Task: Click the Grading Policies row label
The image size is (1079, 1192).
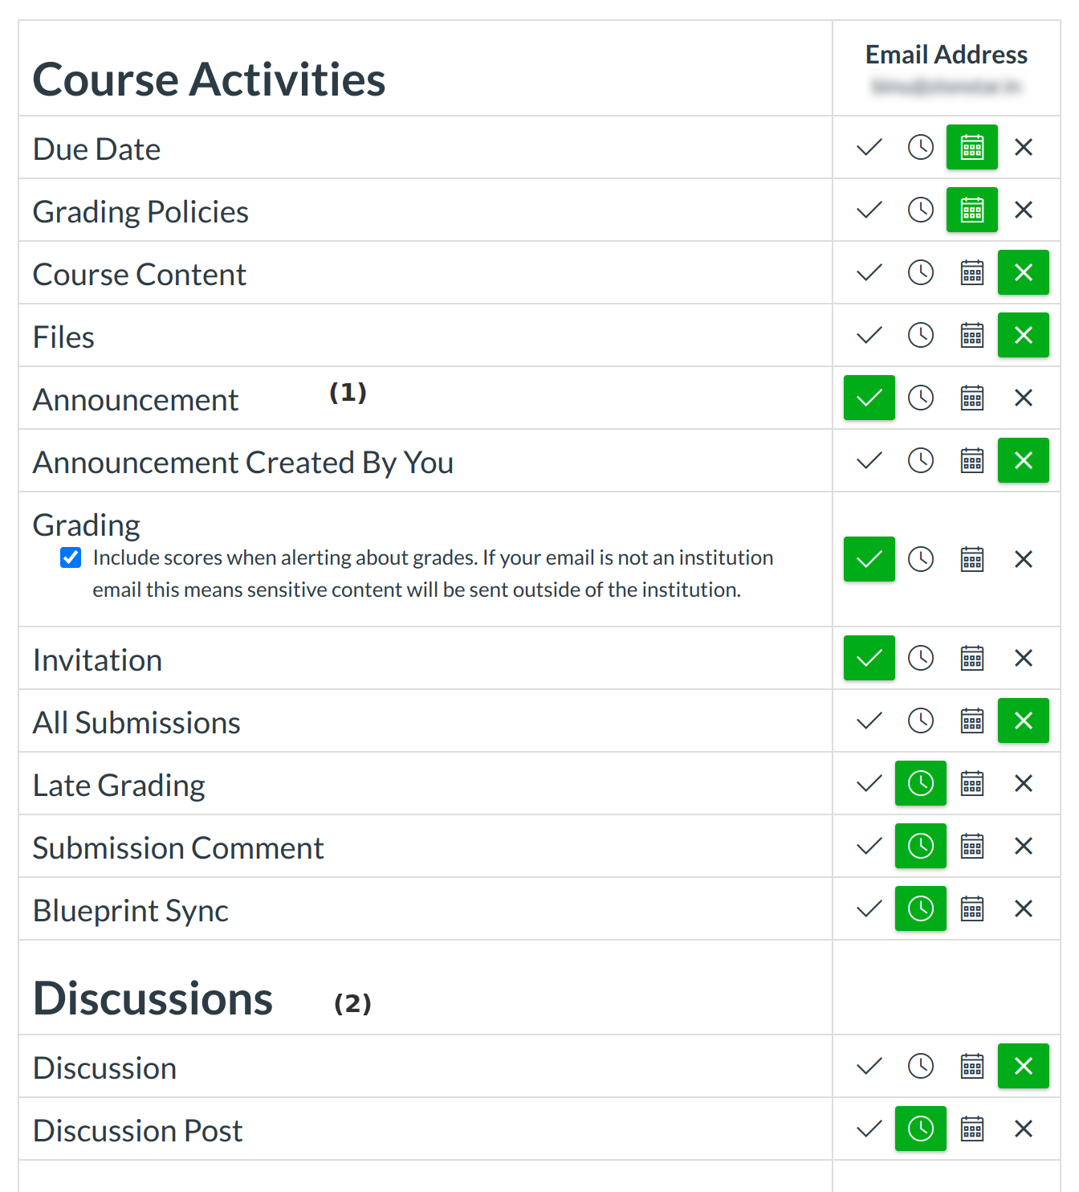Action: (x=140, y=212)
